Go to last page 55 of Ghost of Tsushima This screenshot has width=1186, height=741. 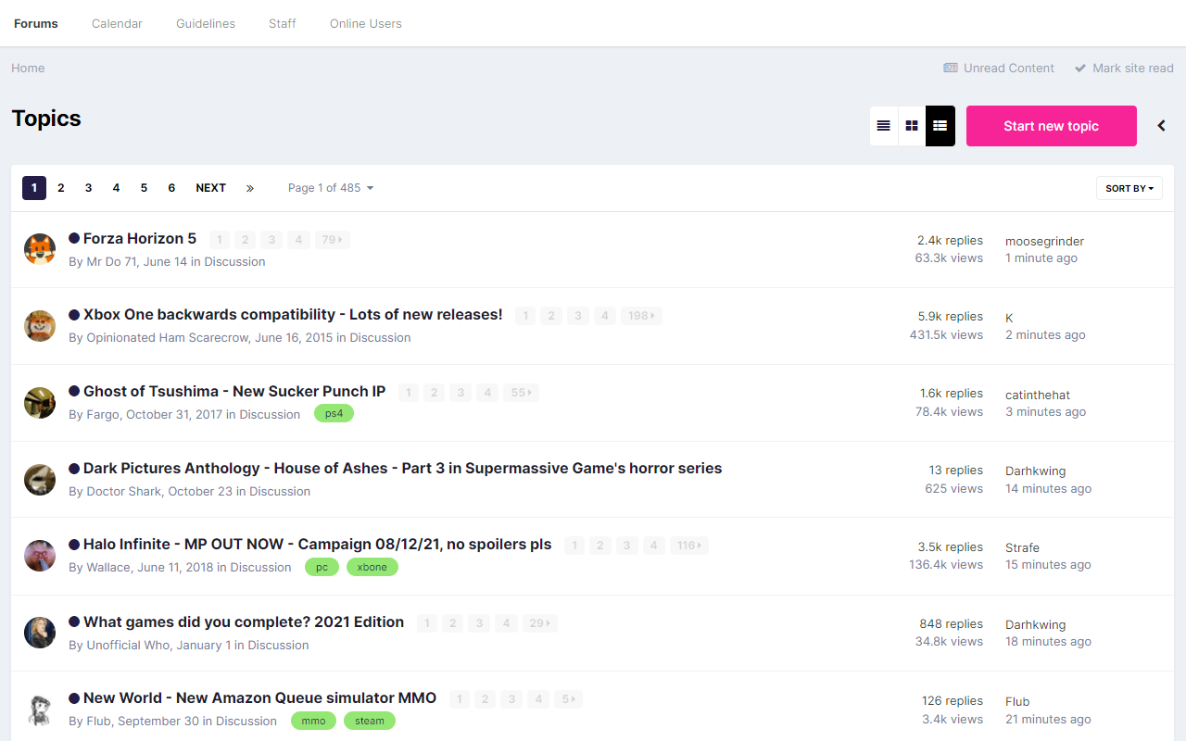tap(521, 393)
